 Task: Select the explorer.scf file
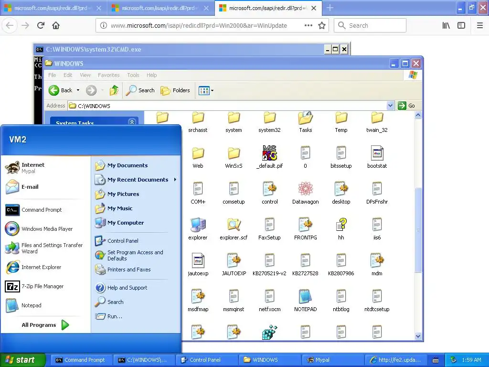point(234,229)
